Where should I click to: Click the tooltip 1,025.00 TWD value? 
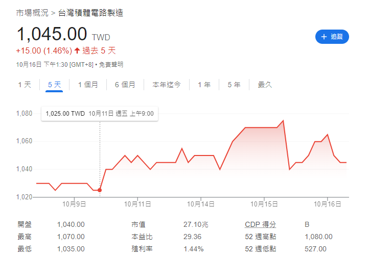pyautogui.click(x=65, y=114)
